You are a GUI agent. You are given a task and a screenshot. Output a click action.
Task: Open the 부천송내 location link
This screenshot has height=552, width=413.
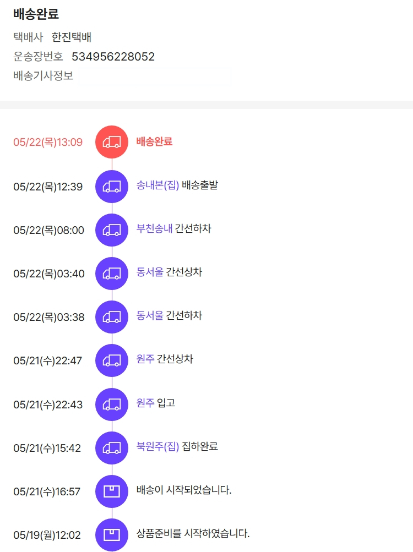(x=154, y=229)
